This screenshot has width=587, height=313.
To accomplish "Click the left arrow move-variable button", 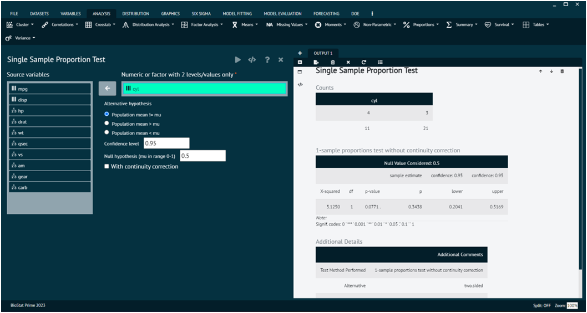I will (x=108, y=88).
